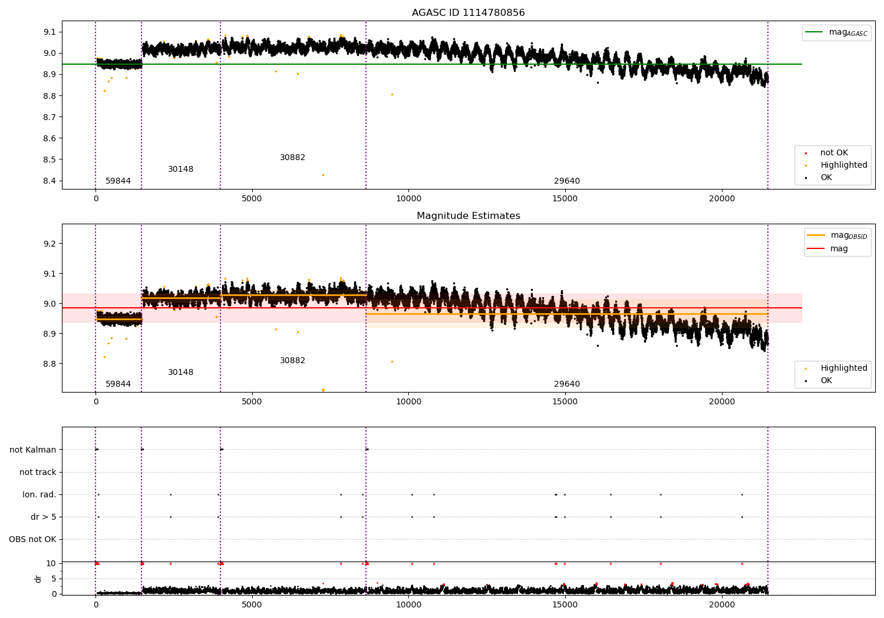Click the orange downward triangle marker in Magnitude Estimates
The image size is (884, 618).
323,390
